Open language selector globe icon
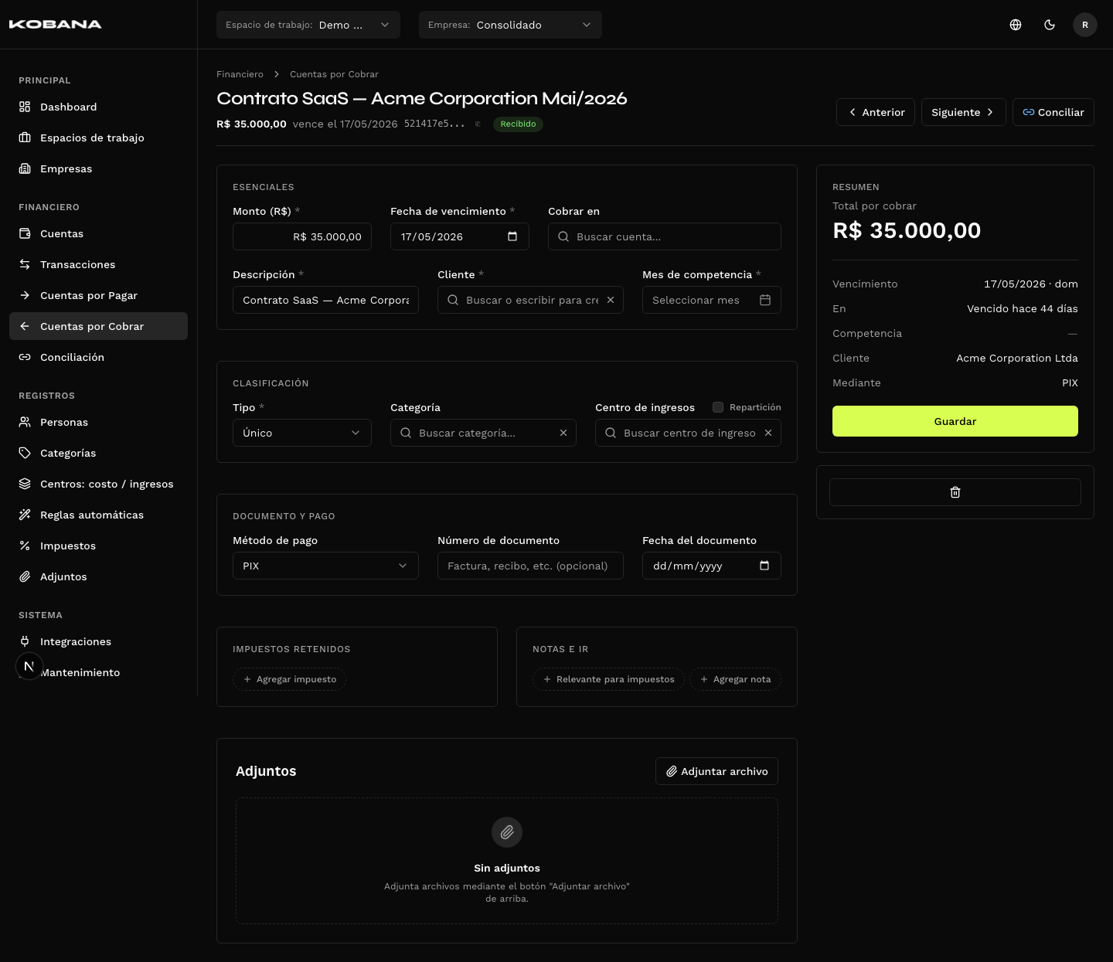This screenshot has width=1113, height=962. click(1016, 25)
